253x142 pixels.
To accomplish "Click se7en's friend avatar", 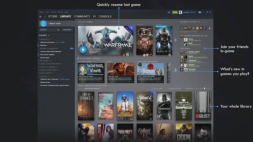I will 185,40.
